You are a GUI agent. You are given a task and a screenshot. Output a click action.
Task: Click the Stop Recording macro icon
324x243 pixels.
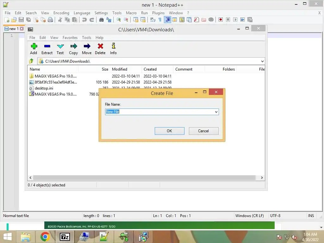(228, 20)
